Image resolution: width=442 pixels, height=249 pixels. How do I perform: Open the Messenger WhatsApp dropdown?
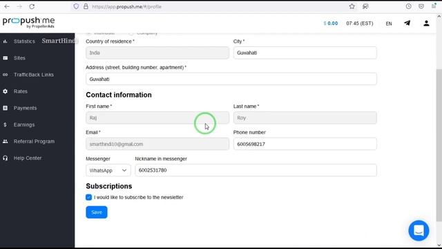pyautogui.click(x=108, y=170)
